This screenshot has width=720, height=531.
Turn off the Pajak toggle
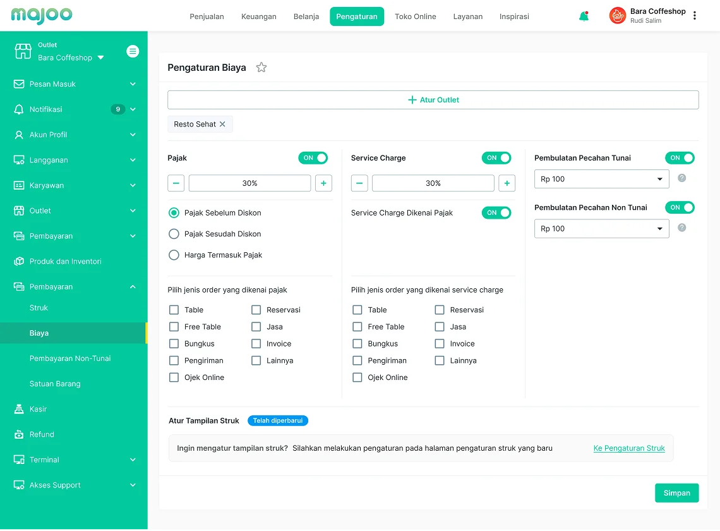pyautogui.click(x=313, y=158)
